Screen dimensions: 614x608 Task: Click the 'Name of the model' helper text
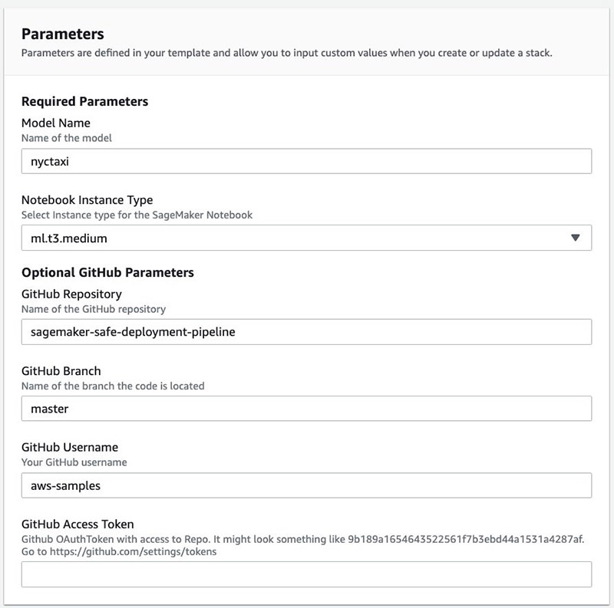pyautogui.click(x=67, y=138)
